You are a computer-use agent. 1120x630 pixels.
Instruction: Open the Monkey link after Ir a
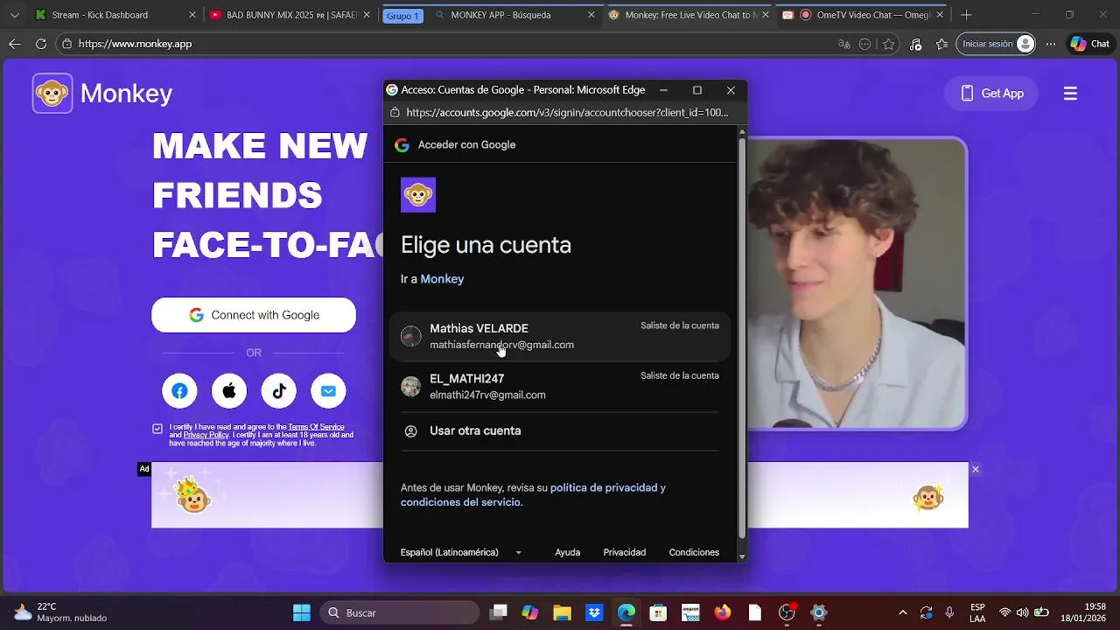[x=442, y=279]
